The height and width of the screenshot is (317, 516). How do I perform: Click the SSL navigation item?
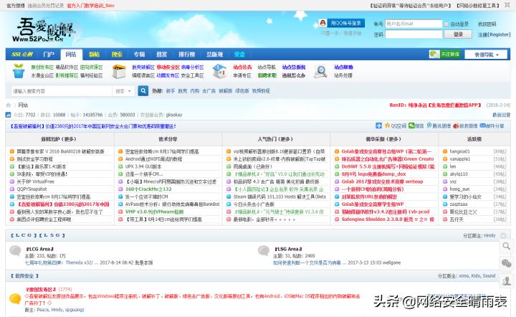(x=22, y=55)
